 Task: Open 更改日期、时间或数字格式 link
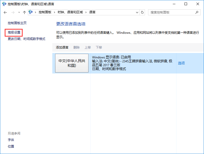click(x=27, y=39)
